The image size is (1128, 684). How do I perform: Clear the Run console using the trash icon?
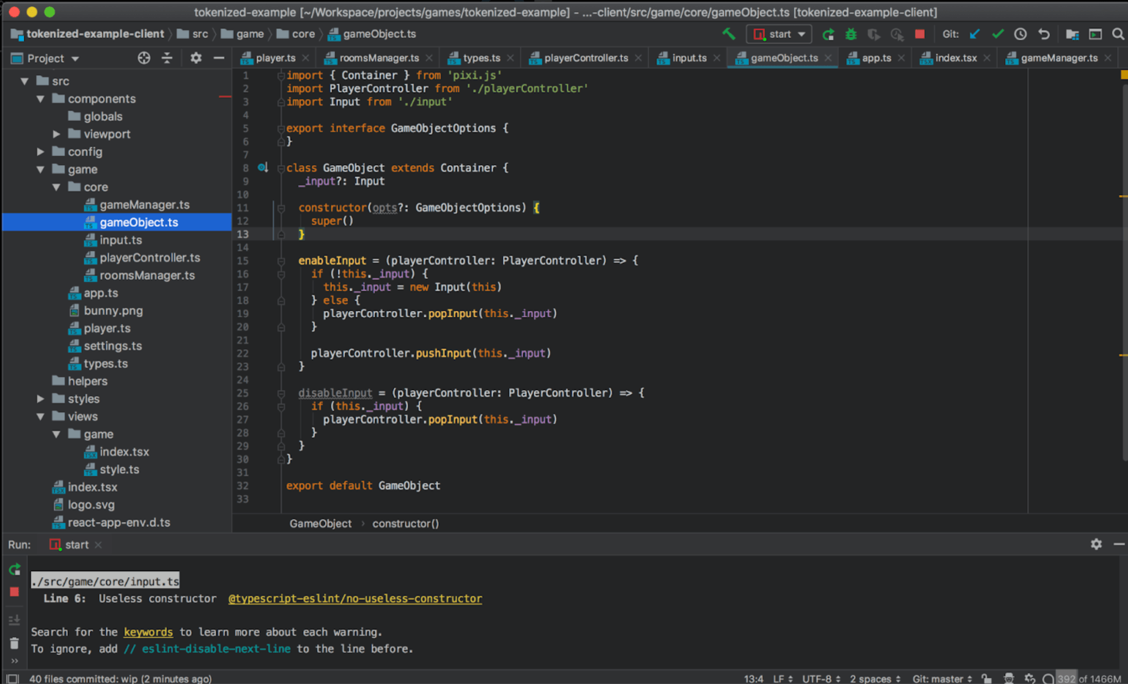click(x=14, y=643)
